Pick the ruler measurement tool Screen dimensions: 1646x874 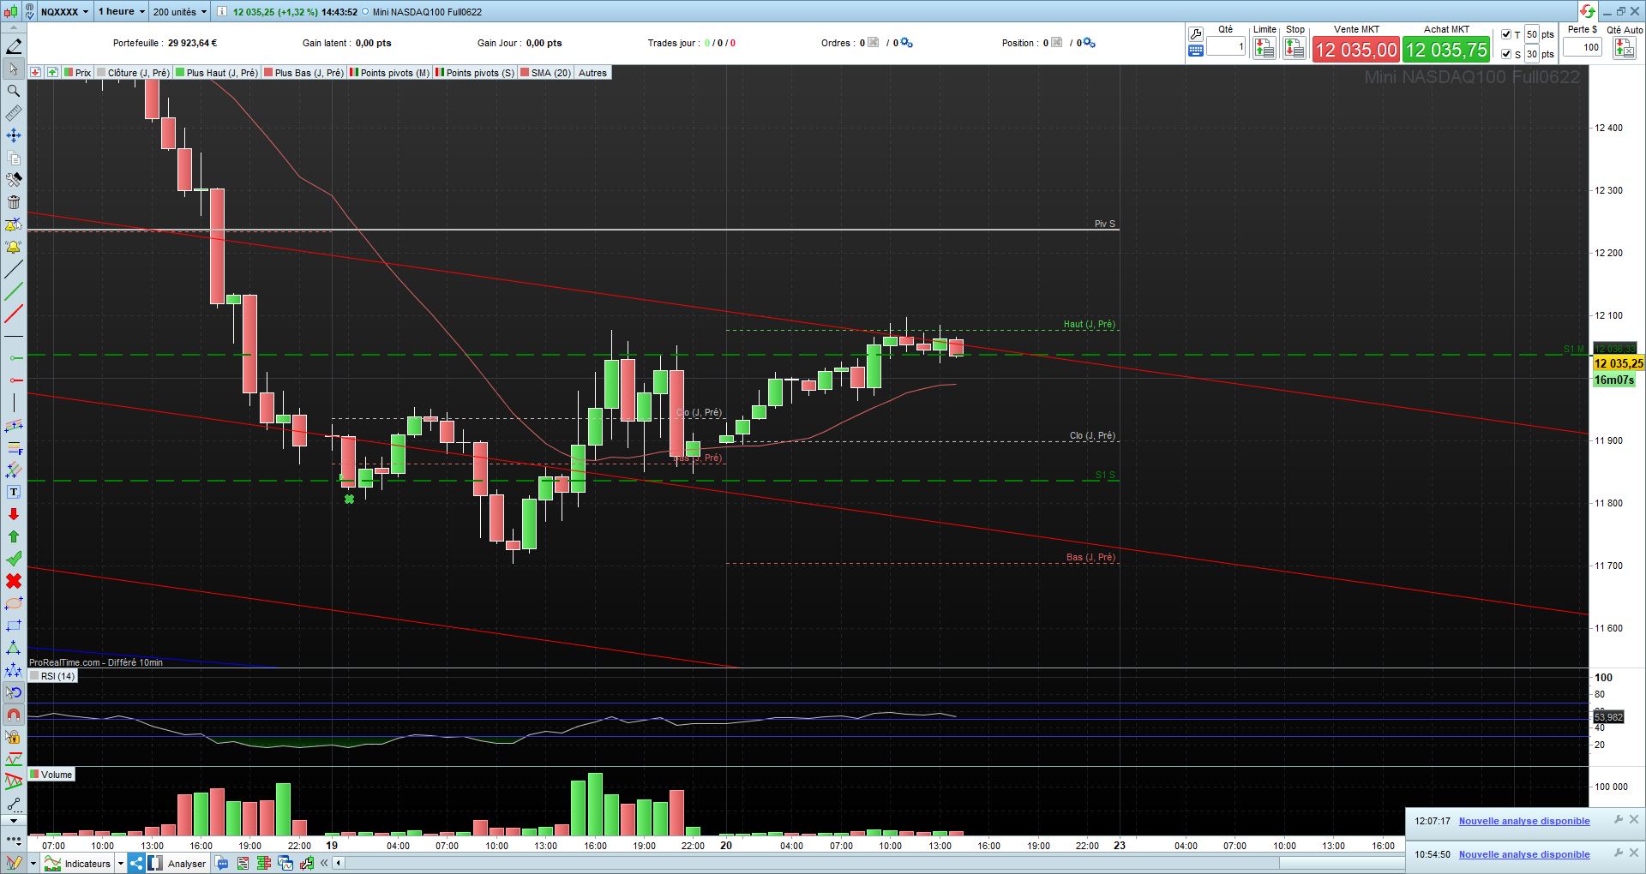(14, 113)
